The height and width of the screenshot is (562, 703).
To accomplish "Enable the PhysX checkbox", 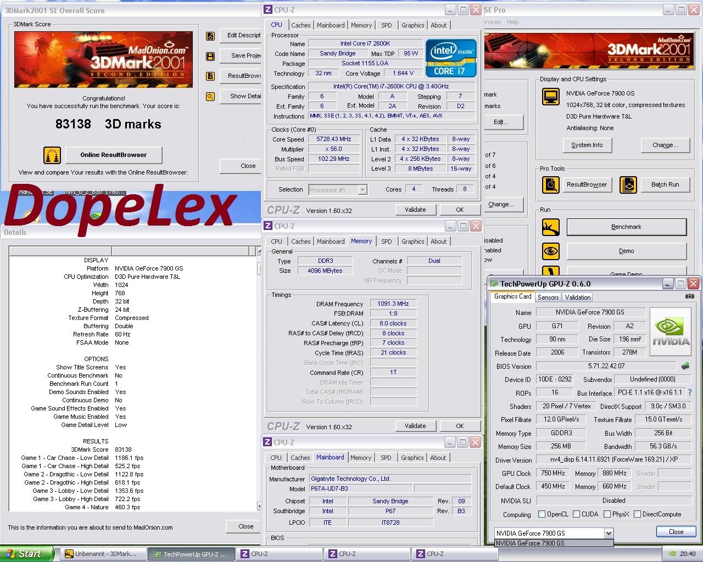I will 607,514.
